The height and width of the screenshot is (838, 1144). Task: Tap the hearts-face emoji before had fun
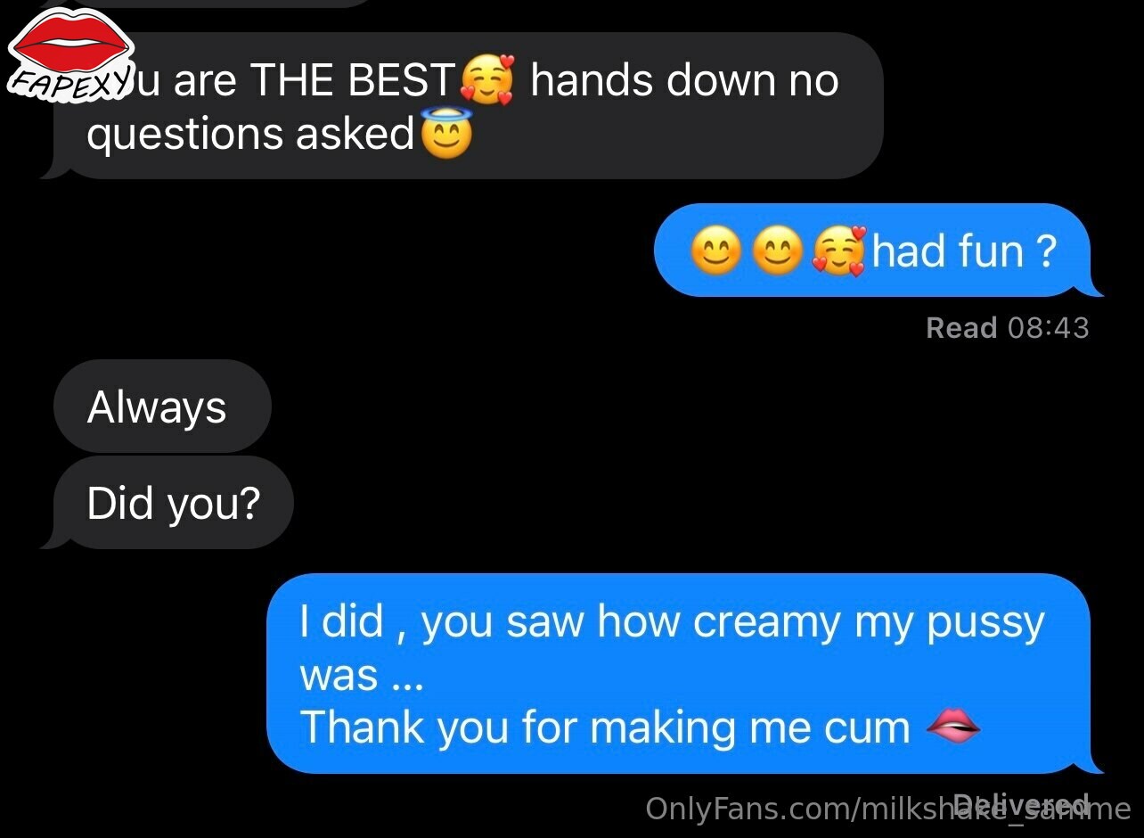[x=838, y=251]
